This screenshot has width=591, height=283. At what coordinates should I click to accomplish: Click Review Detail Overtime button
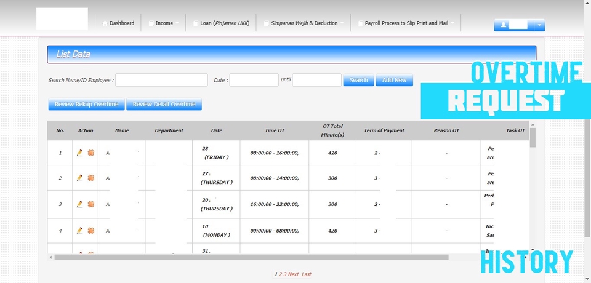tap(164, 105)
